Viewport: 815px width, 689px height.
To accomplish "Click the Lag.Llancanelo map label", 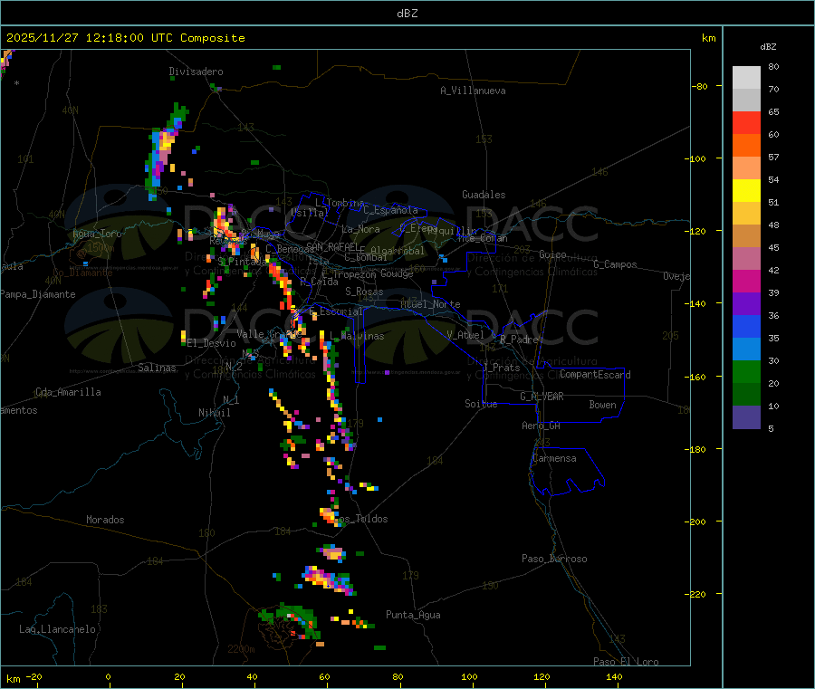I will point(57,629).
